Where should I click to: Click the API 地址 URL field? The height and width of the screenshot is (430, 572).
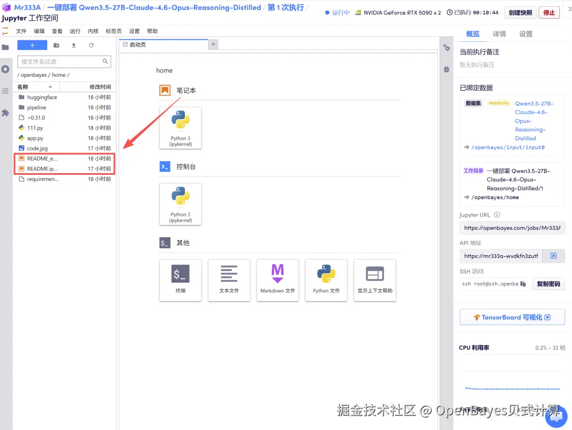click(x=501, y=256)
